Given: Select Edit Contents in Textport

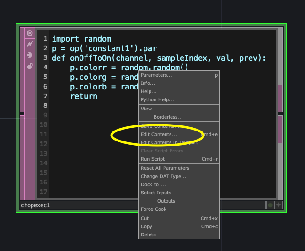Looking at the screenshot, I should pyautogui.click(x=179, y=142).
